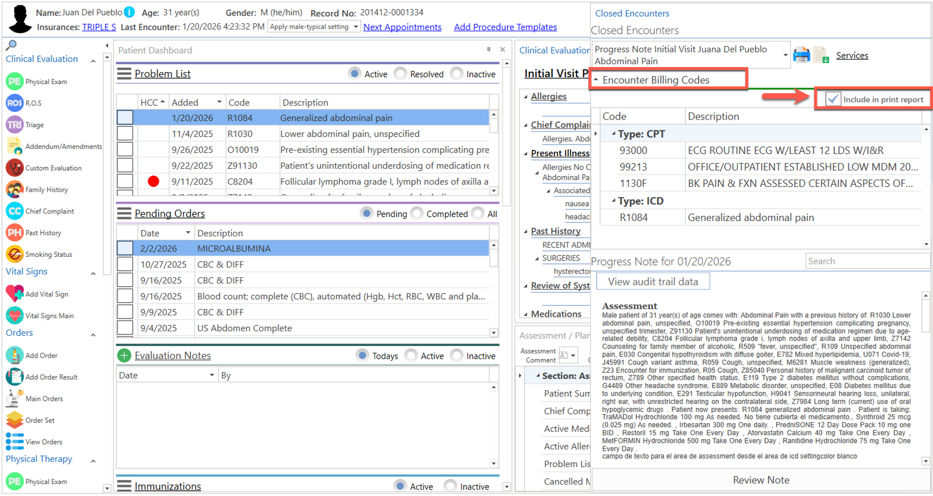The image size is (933, 496).
Task: Click the green plus next to Evaluation Notes
Action: click(x=124, y=356)
